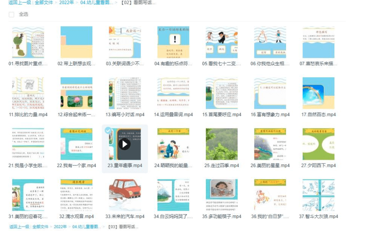Open rainbow thumbnail of 17.自然百态.mp4
Image resolution: width=373 pixels, height=231 pixels.
[319, 93]
